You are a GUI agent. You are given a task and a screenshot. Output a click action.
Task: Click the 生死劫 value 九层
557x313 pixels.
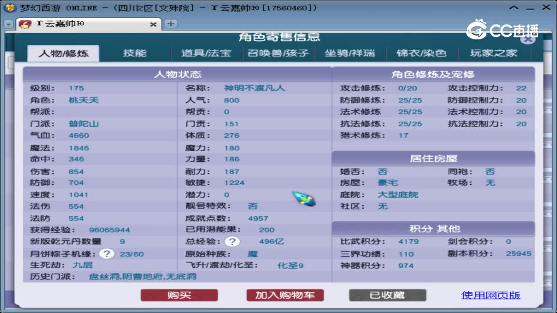[x=83, y=265]
